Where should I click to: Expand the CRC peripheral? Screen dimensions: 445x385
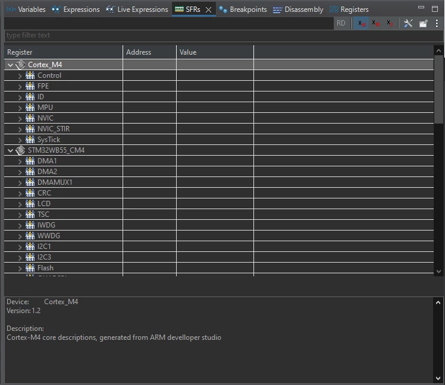pos(20,193)
